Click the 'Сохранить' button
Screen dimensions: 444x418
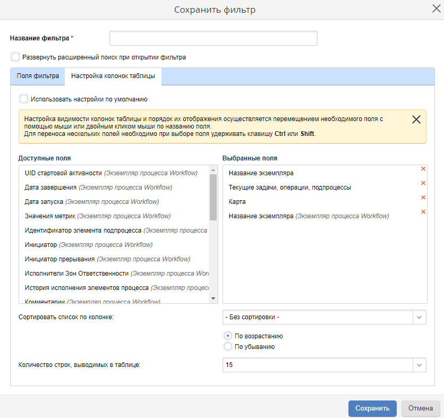pyautogui.click(x=372, y=408)
